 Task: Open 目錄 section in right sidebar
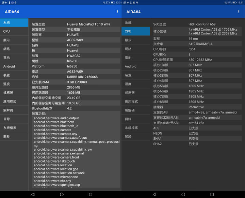[x=136, y=119]
